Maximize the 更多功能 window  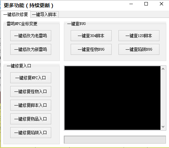click(146, 4)
